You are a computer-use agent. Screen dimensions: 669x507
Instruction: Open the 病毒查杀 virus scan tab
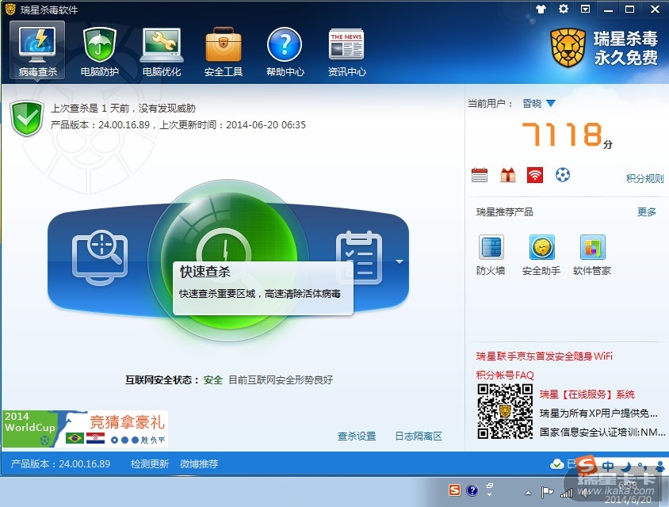[37, 51]
